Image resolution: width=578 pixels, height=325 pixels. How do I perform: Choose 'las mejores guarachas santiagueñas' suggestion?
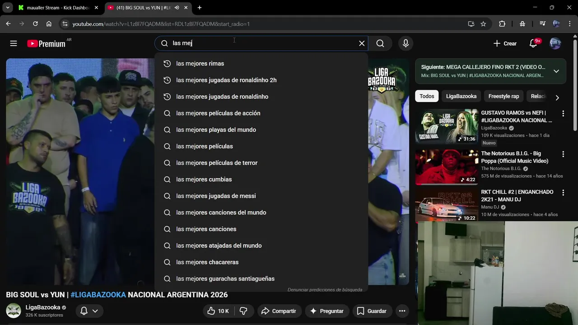(261, 279)
